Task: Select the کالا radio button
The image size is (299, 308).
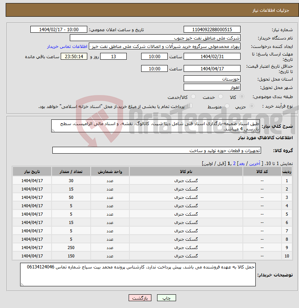Action: (x=242, y=97)
